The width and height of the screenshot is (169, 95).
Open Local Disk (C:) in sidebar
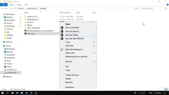coord(12,70)
